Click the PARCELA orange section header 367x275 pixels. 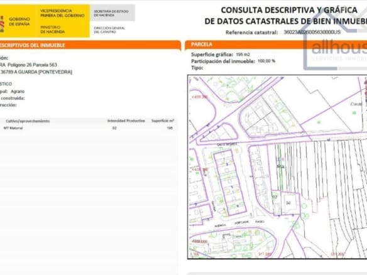276,45
